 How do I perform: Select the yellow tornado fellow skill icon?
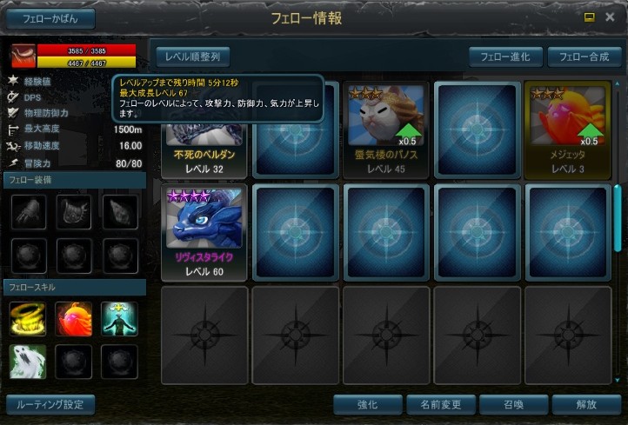click(28, 319)
